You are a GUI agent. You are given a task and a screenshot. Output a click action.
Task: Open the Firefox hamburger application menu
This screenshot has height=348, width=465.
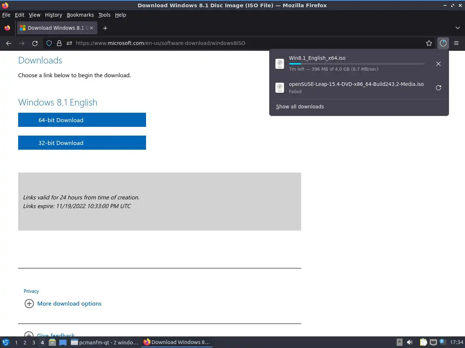[456, 43]
